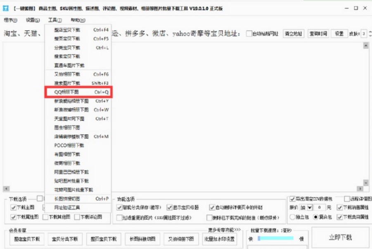Select the 独立包 radio button
Viewport: 372px width, 249px height.
(x=293, y=217)
